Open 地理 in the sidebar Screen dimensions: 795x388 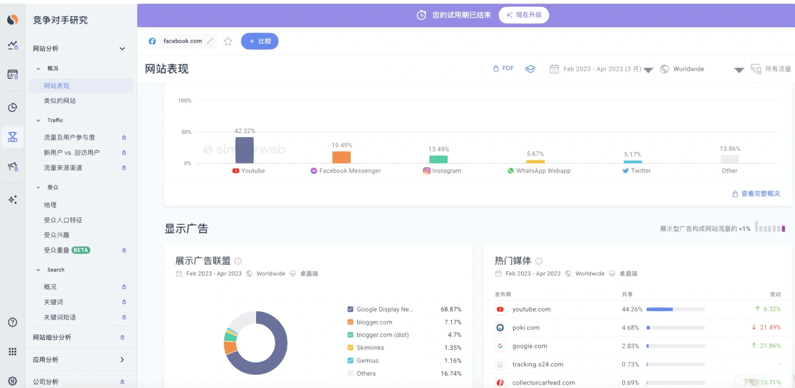(50, 205)
